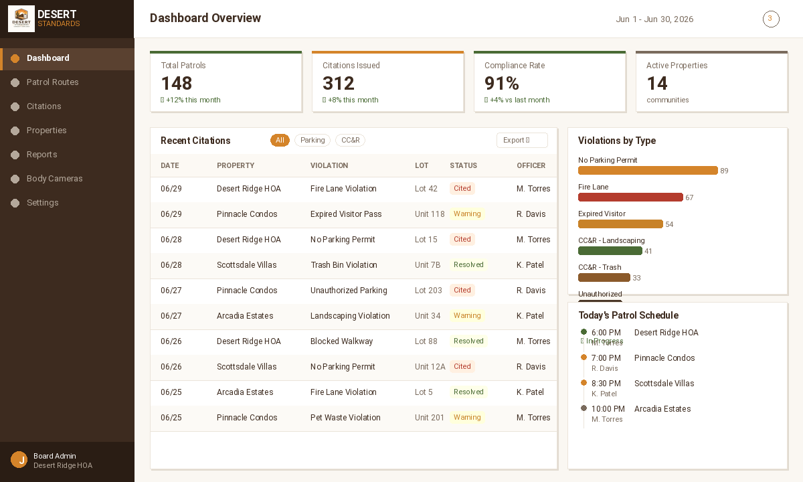
Task: Go to Patrol Routes page
Action: pos(67,82)
